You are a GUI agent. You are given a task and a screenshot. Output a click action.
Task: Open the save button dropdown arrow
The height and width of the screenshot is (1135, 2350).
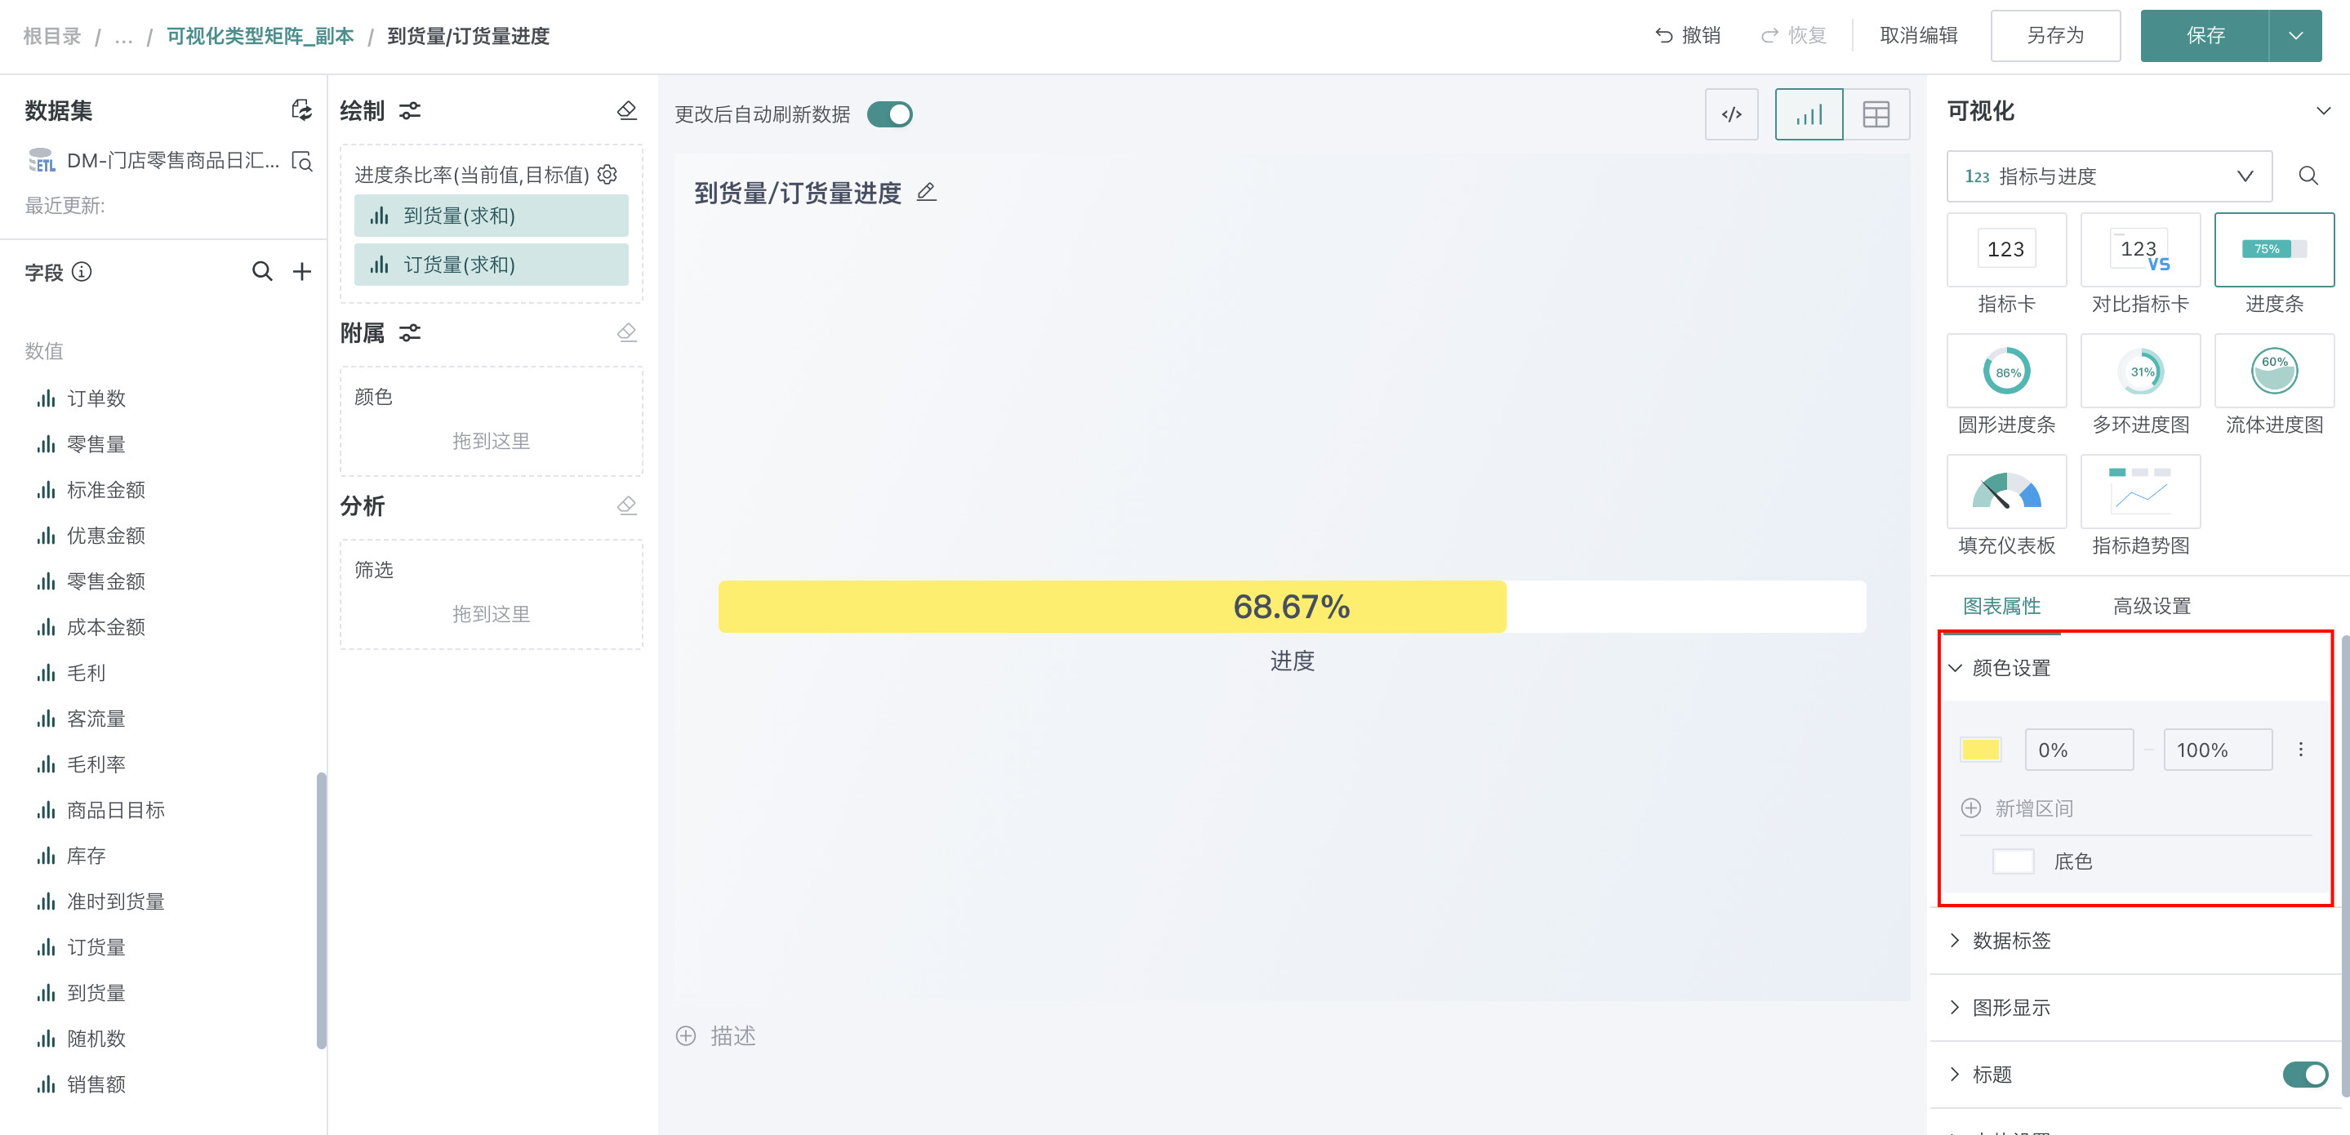(x=2295, y=36)
